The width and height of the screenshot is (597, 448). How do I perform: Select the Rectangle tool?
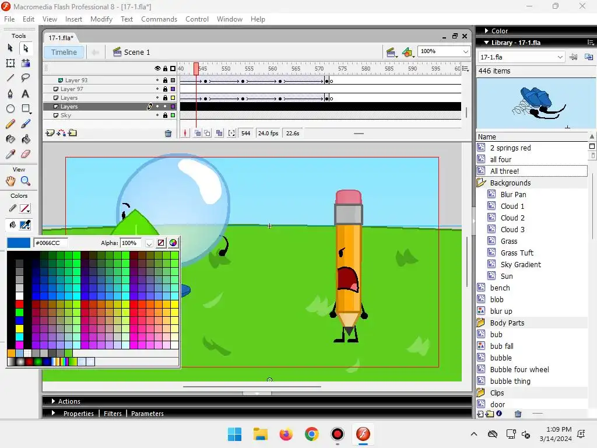coord(26,108)
